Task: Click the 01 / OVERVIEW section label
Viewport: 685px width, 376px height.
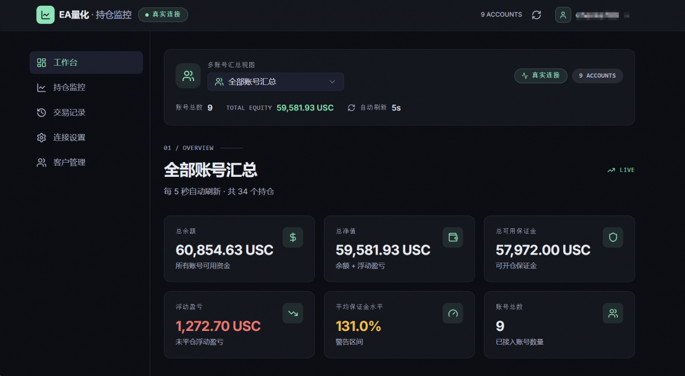Action: (x=189, y=148)
